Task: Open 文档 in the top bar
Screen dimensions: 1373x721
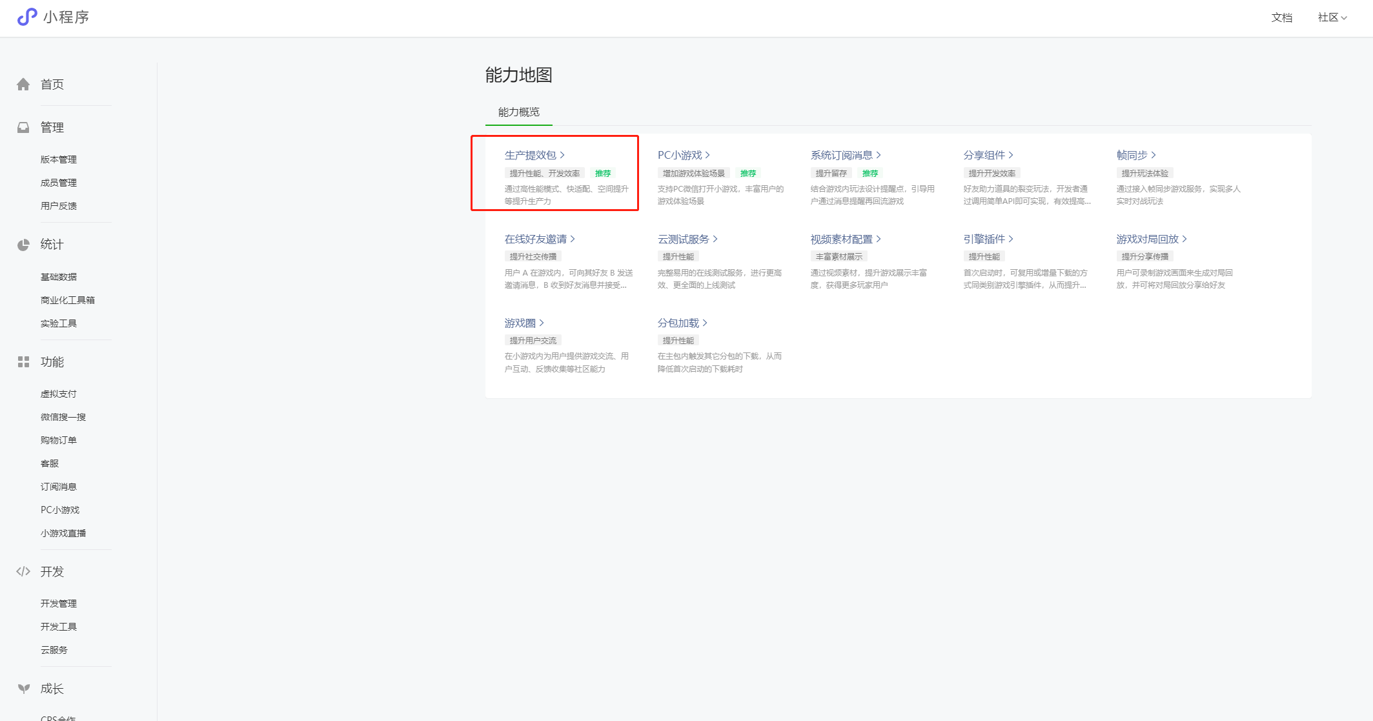Action: click(1281, 17)
